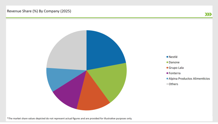This screenshot has width=218, height=124.
Task: Click the 'Nestlé' legend label
Action: [x=173, y=57]
